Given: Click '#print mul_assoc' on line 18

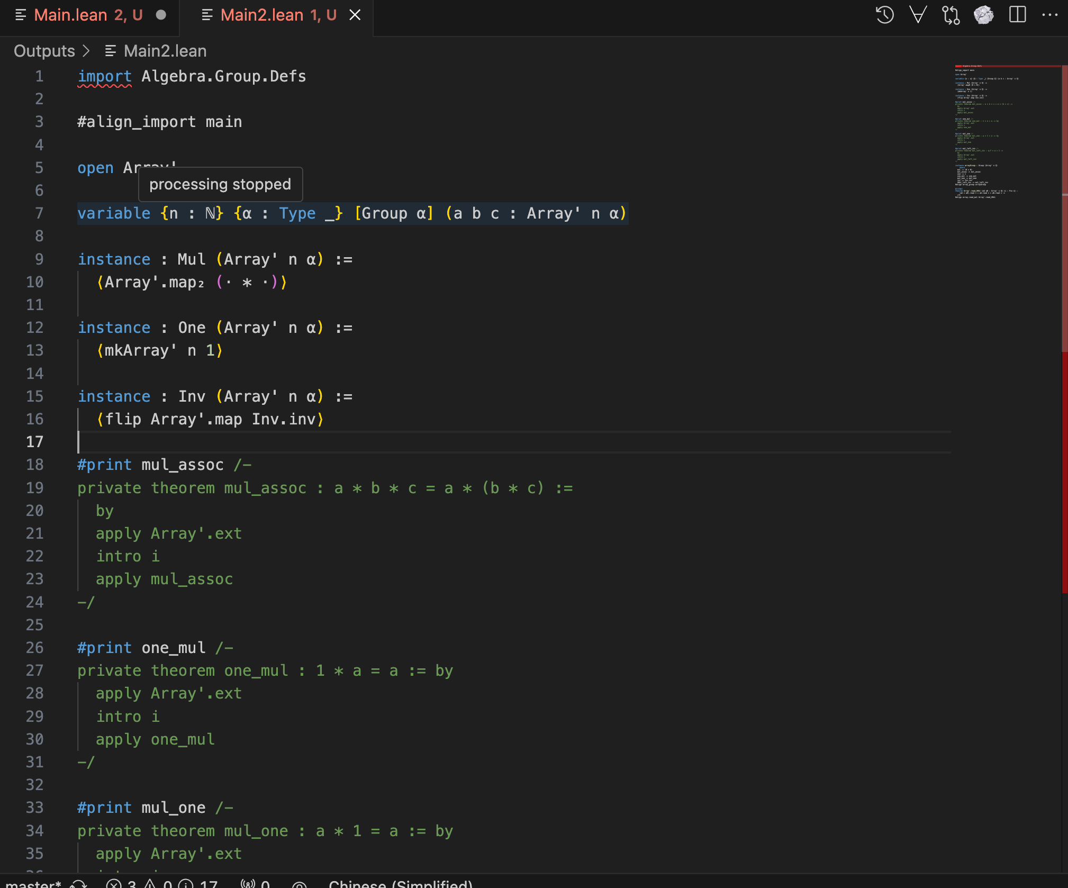Looking at the screenshot, I should pos(151,465).
